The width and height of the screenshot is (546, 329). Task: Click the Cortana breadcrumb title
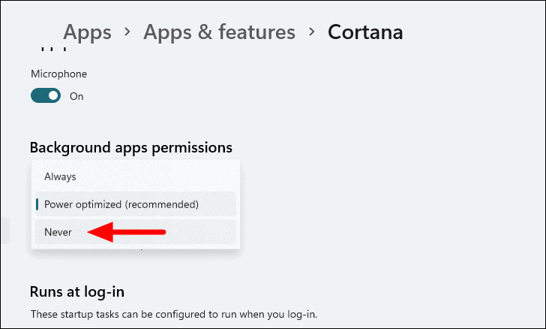[365, 32]
